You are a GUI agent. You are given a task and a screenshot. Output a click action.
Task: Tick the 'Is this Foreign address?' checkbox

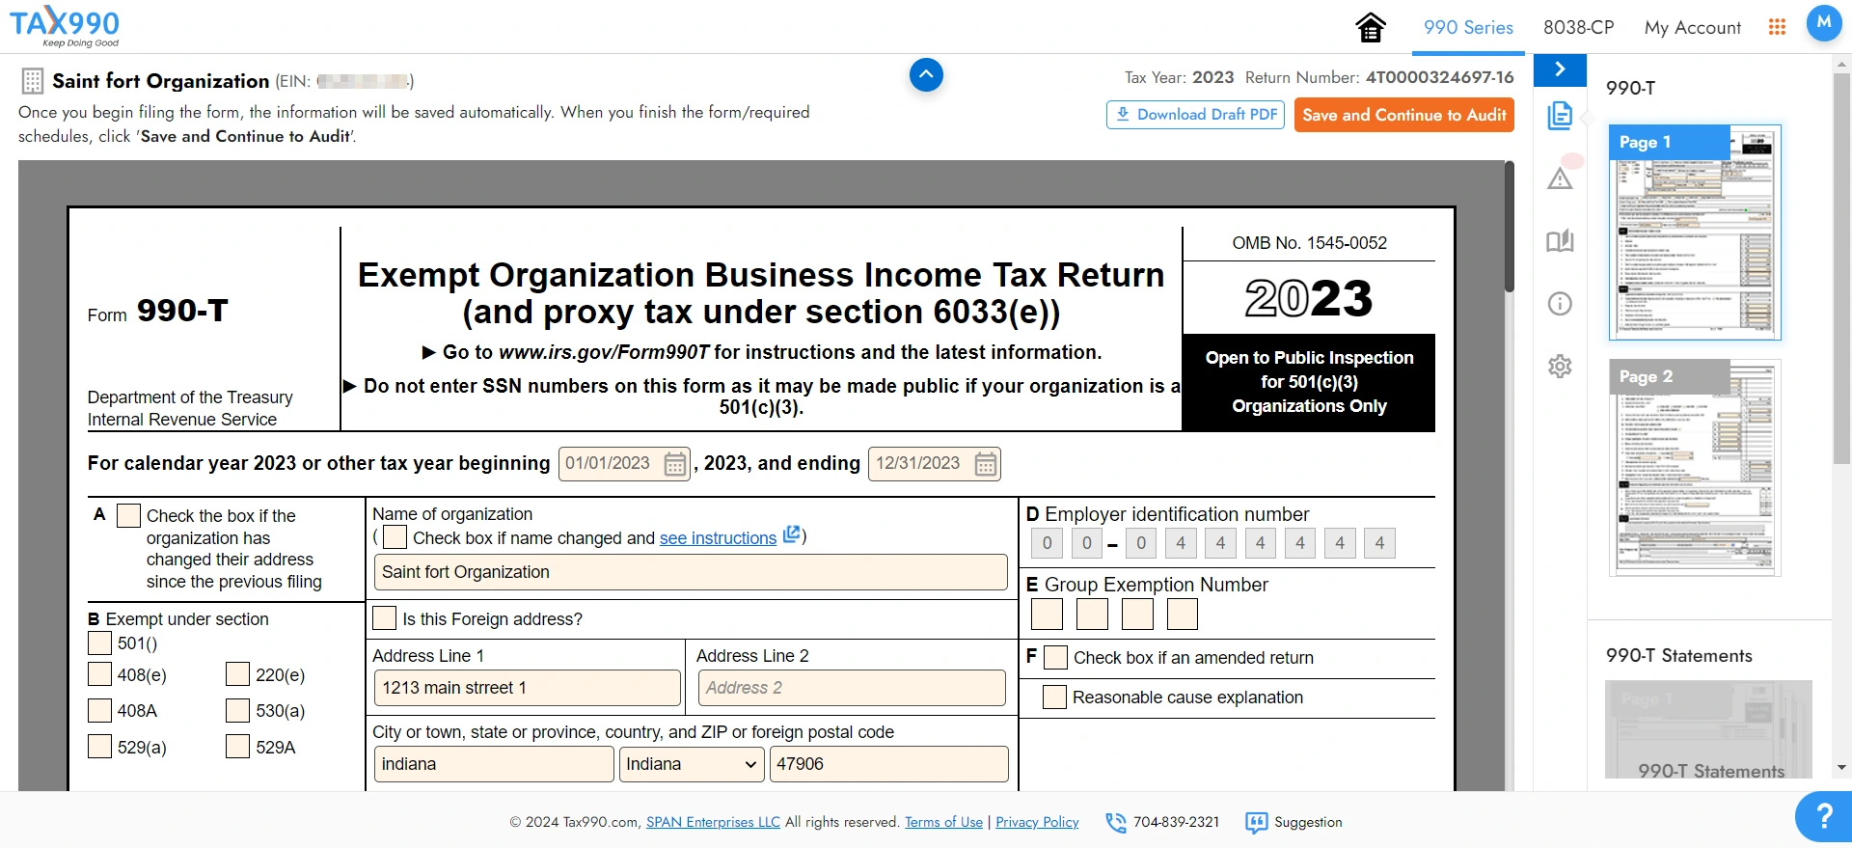(x=384, y=618)
